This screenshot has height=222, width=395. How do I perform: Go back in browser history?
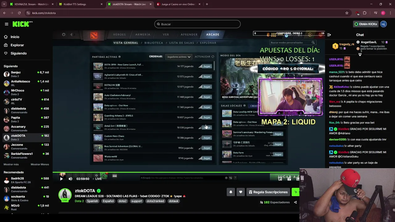pyautogui.click(x=4, y=13)
